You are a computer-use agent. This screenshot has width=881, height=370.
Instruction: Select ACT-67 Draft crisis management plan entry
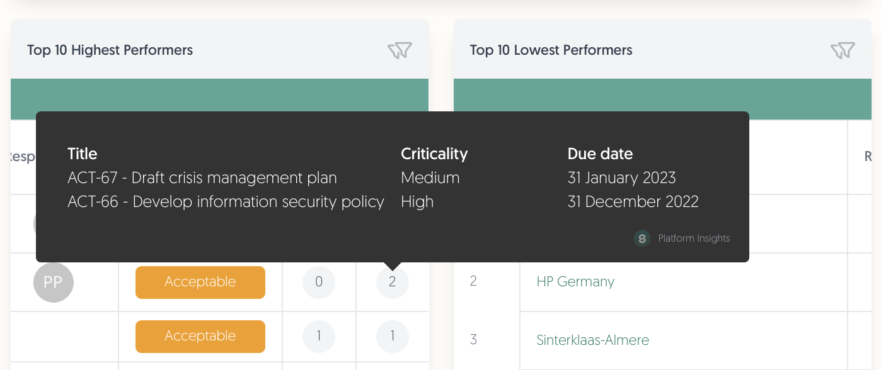[202, 178]
